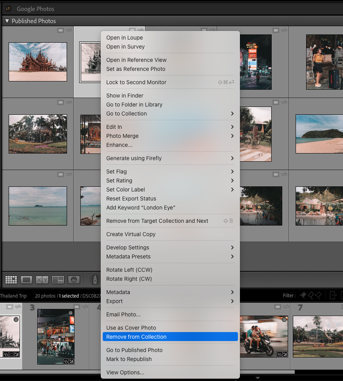Viewport: 343px width, 381px height.
Task: Activate Survey view from the toolbar
Action: pyautogui.click(x=57, y=280)
